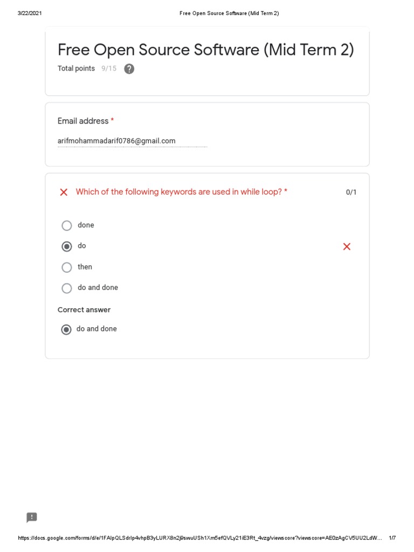Click the correct answer 'do and done' radio
This screenshot has height=552, width=414.
[66, 329]
